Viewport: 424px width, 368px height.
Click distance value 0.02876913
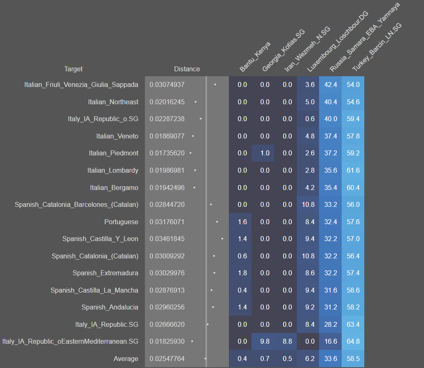click(167, 290)
